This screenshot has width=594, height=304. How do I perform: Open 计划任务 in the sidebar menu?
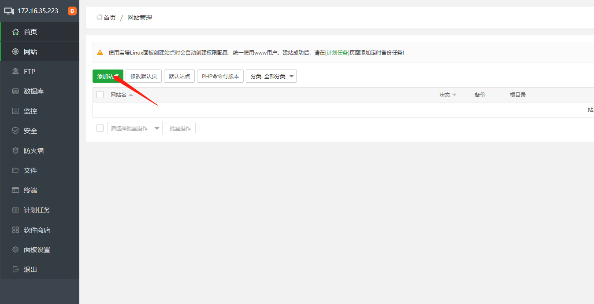(37, 210)
